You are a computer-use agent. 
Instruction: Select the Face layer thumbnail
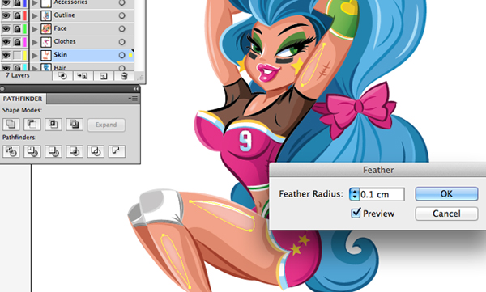click(46, 29)
